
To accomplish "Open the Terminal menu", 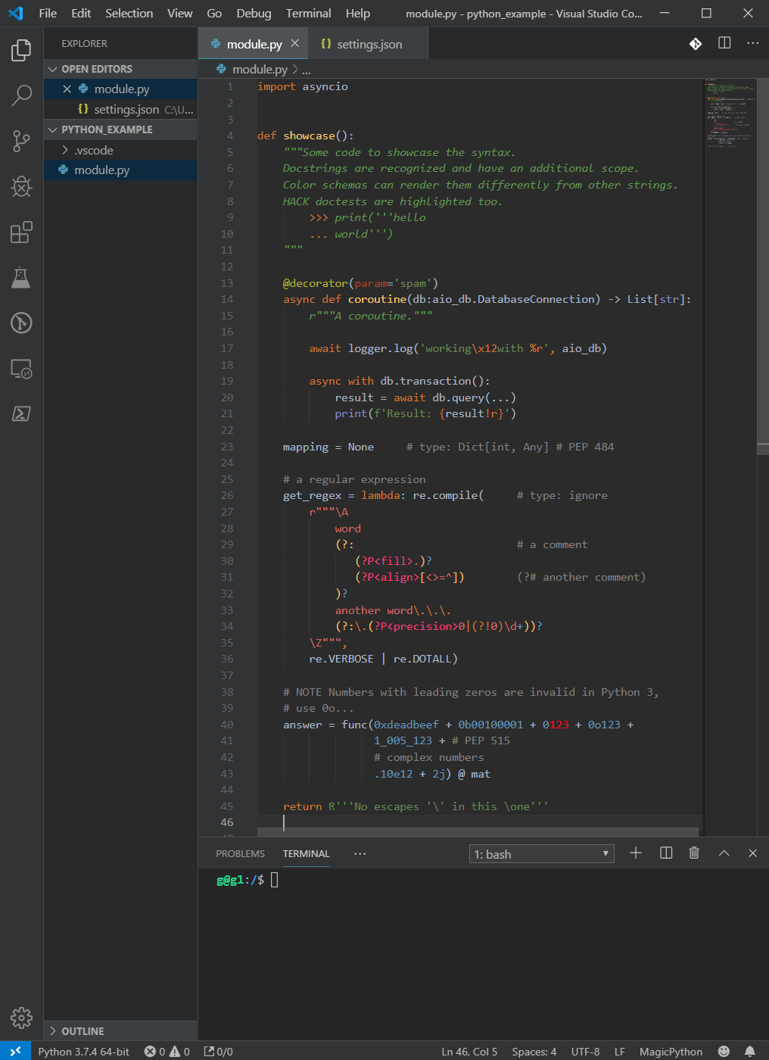I will (308, 13).
